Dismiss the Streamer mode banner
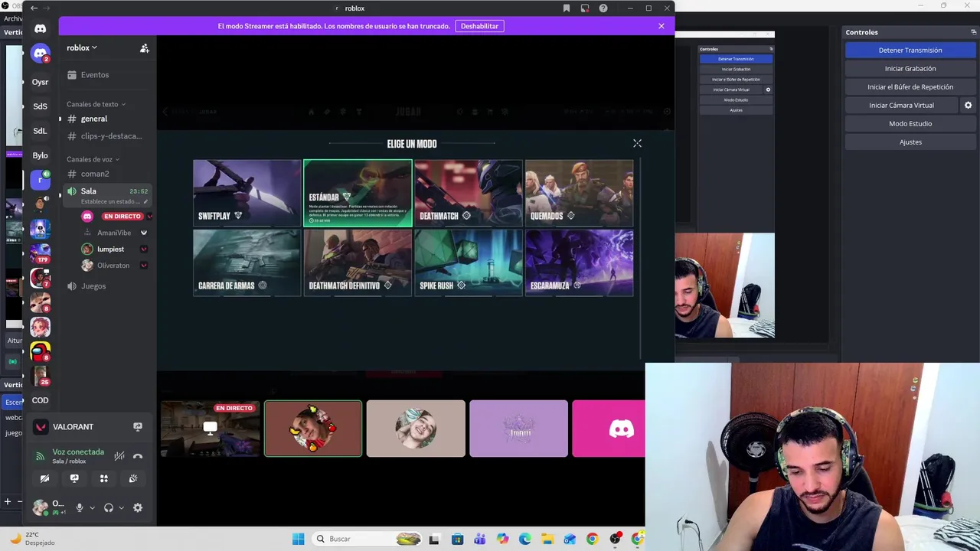This screenshot has height=551, width=980. (x=661, y=26)
